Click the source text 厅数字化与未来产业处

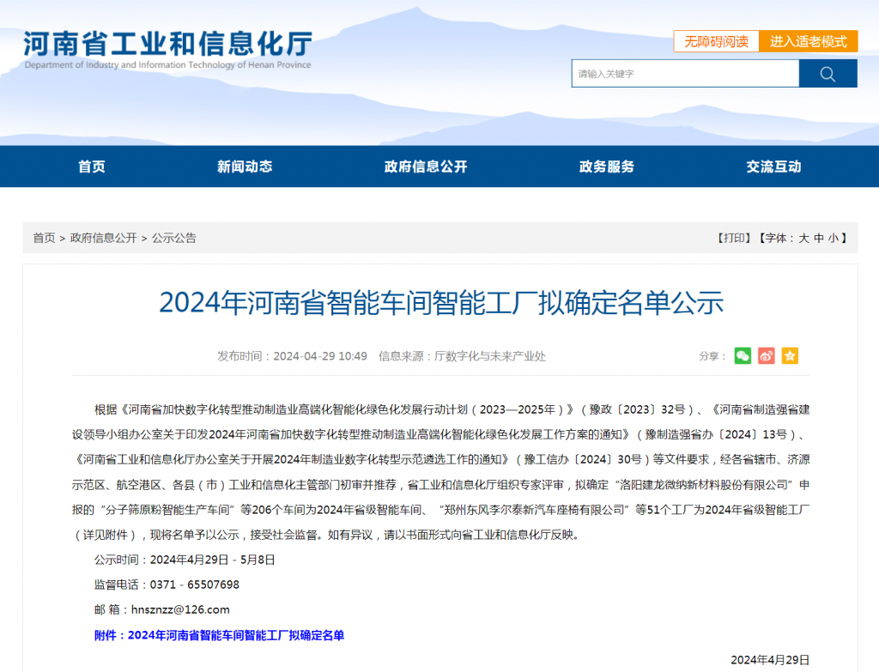point(490,356)
